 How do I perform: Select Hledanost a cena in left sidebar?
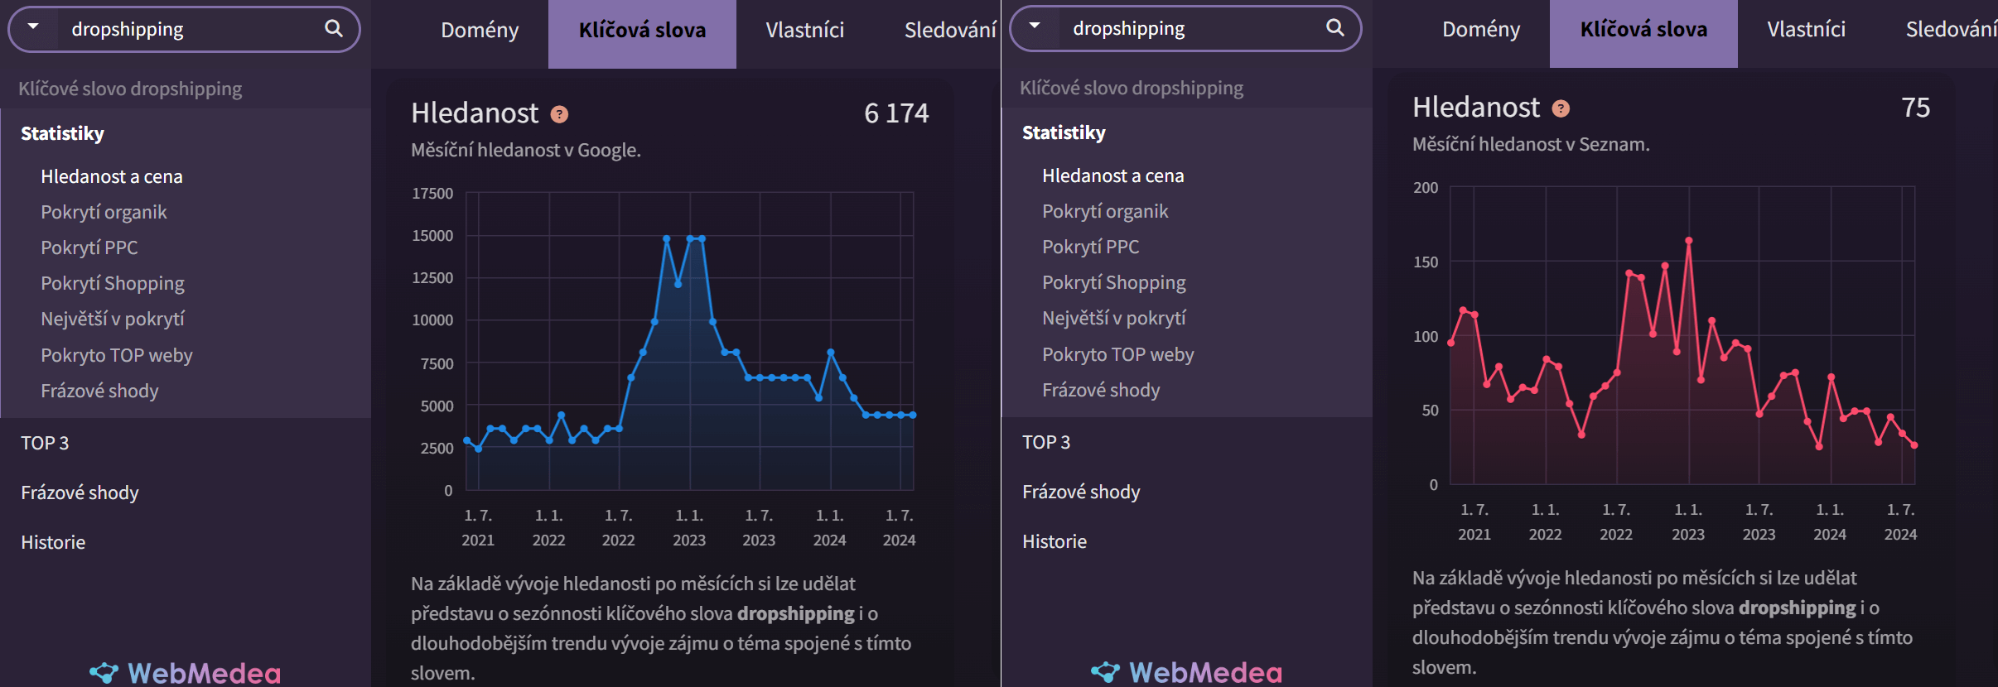(112, 176)
